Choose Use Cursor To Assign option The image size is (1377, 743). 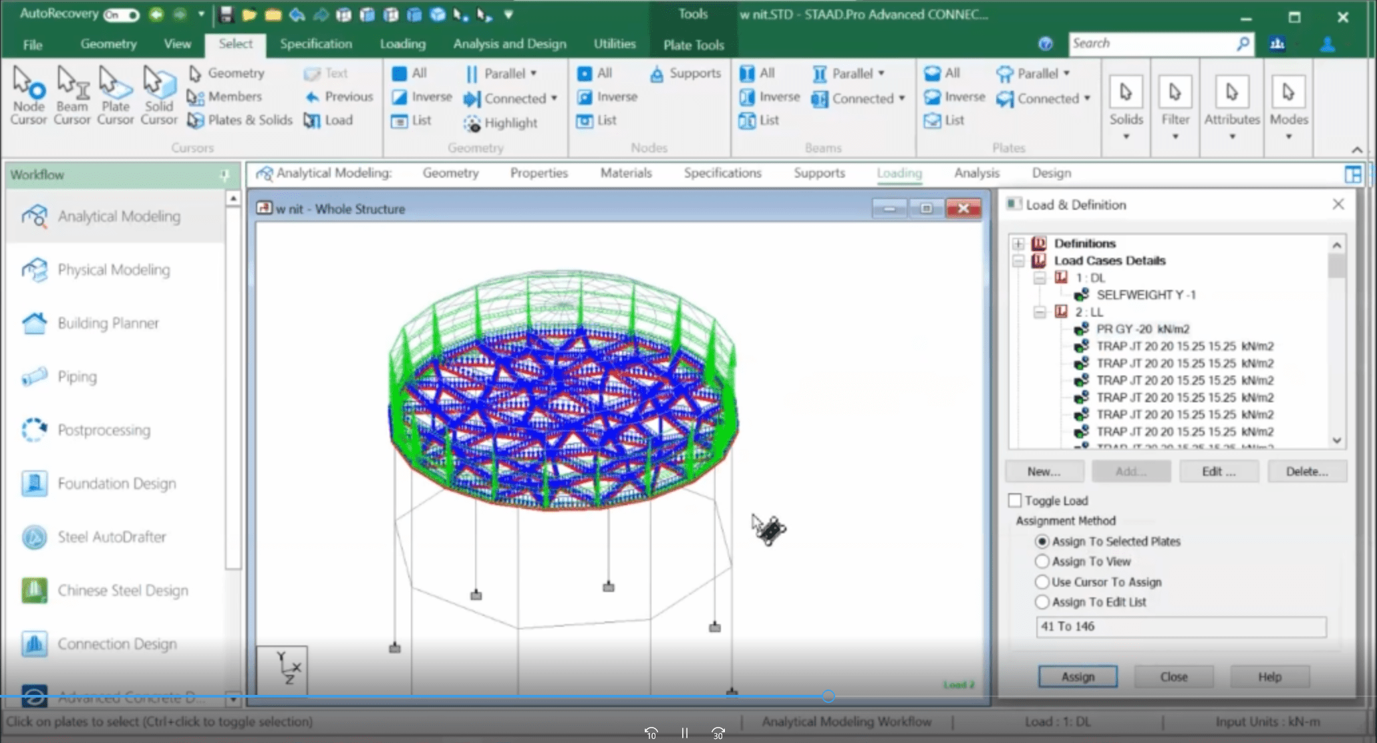tap(1042, 582)
